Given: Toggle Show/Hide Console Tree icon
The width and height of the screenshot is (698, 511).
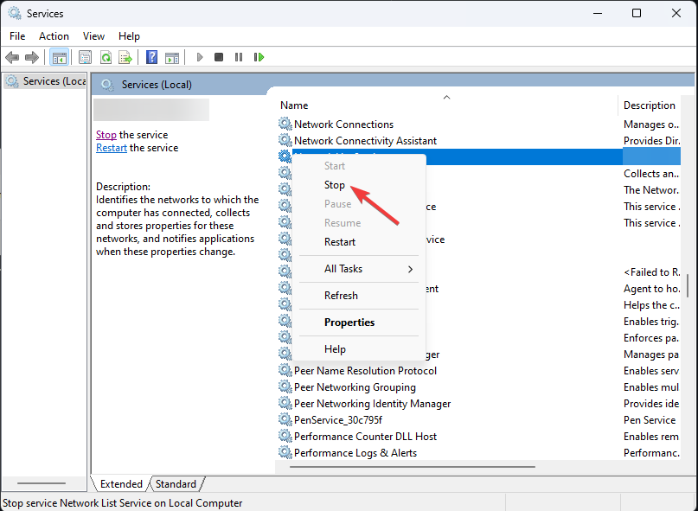Looking at the screenshot, I should pos(59,57).
